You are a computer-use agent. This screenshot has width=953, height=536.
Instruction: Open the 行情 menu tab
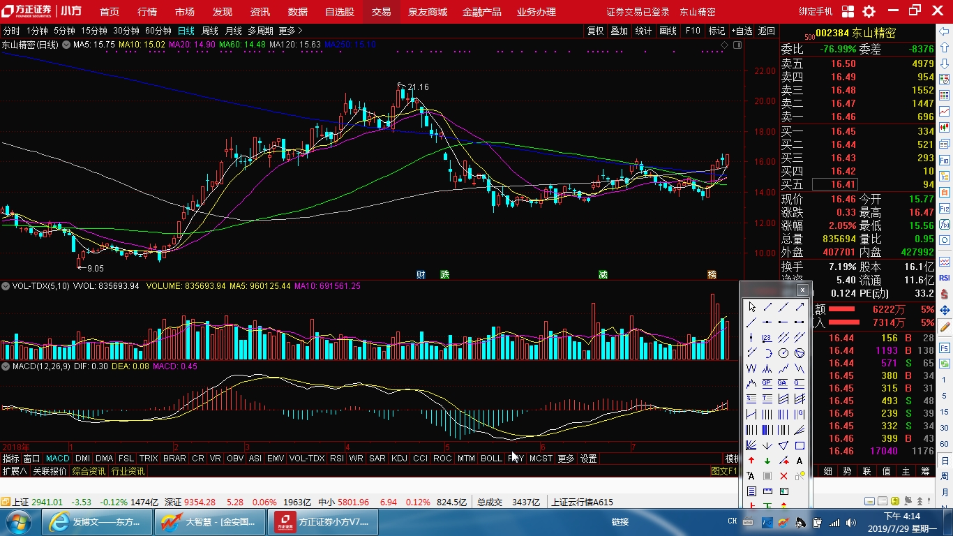[147, 12]
